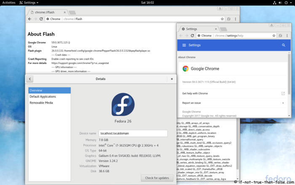
Task: Click extension icon in chrome://flash toolbar
Action: coord(229,19)
